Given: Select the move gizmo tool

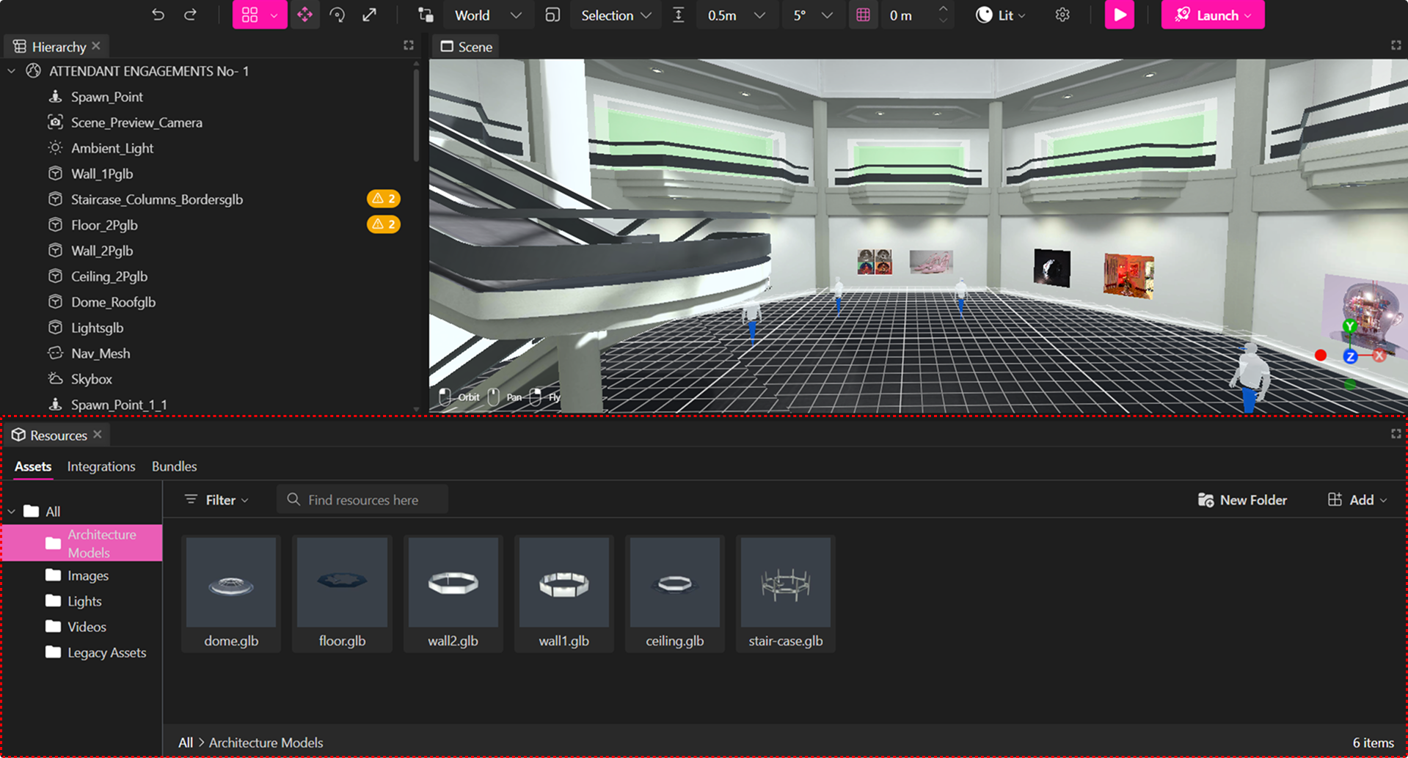Looking at the screenshot, I should (x=304, y=15).
